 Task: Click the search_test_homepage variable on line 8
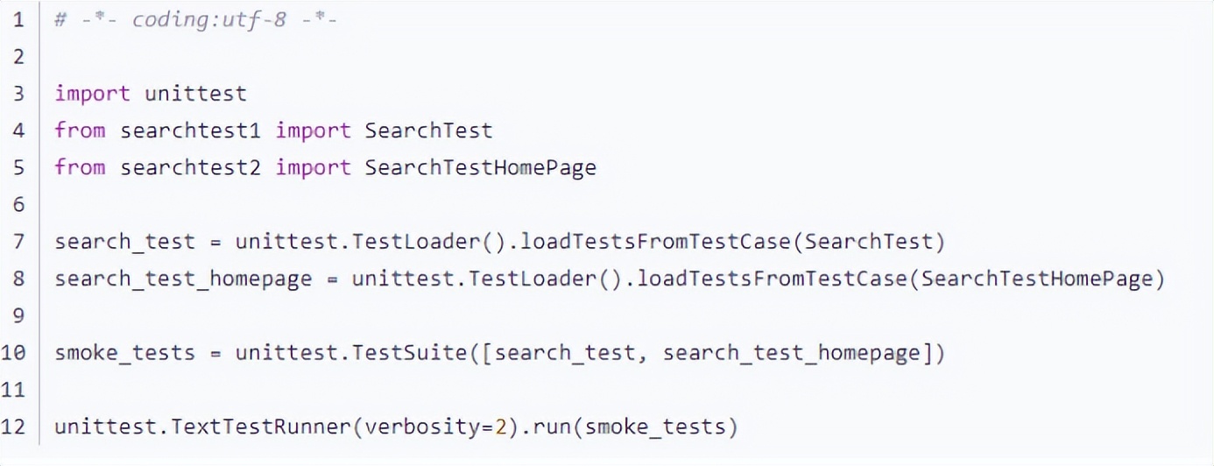(183, 279)
